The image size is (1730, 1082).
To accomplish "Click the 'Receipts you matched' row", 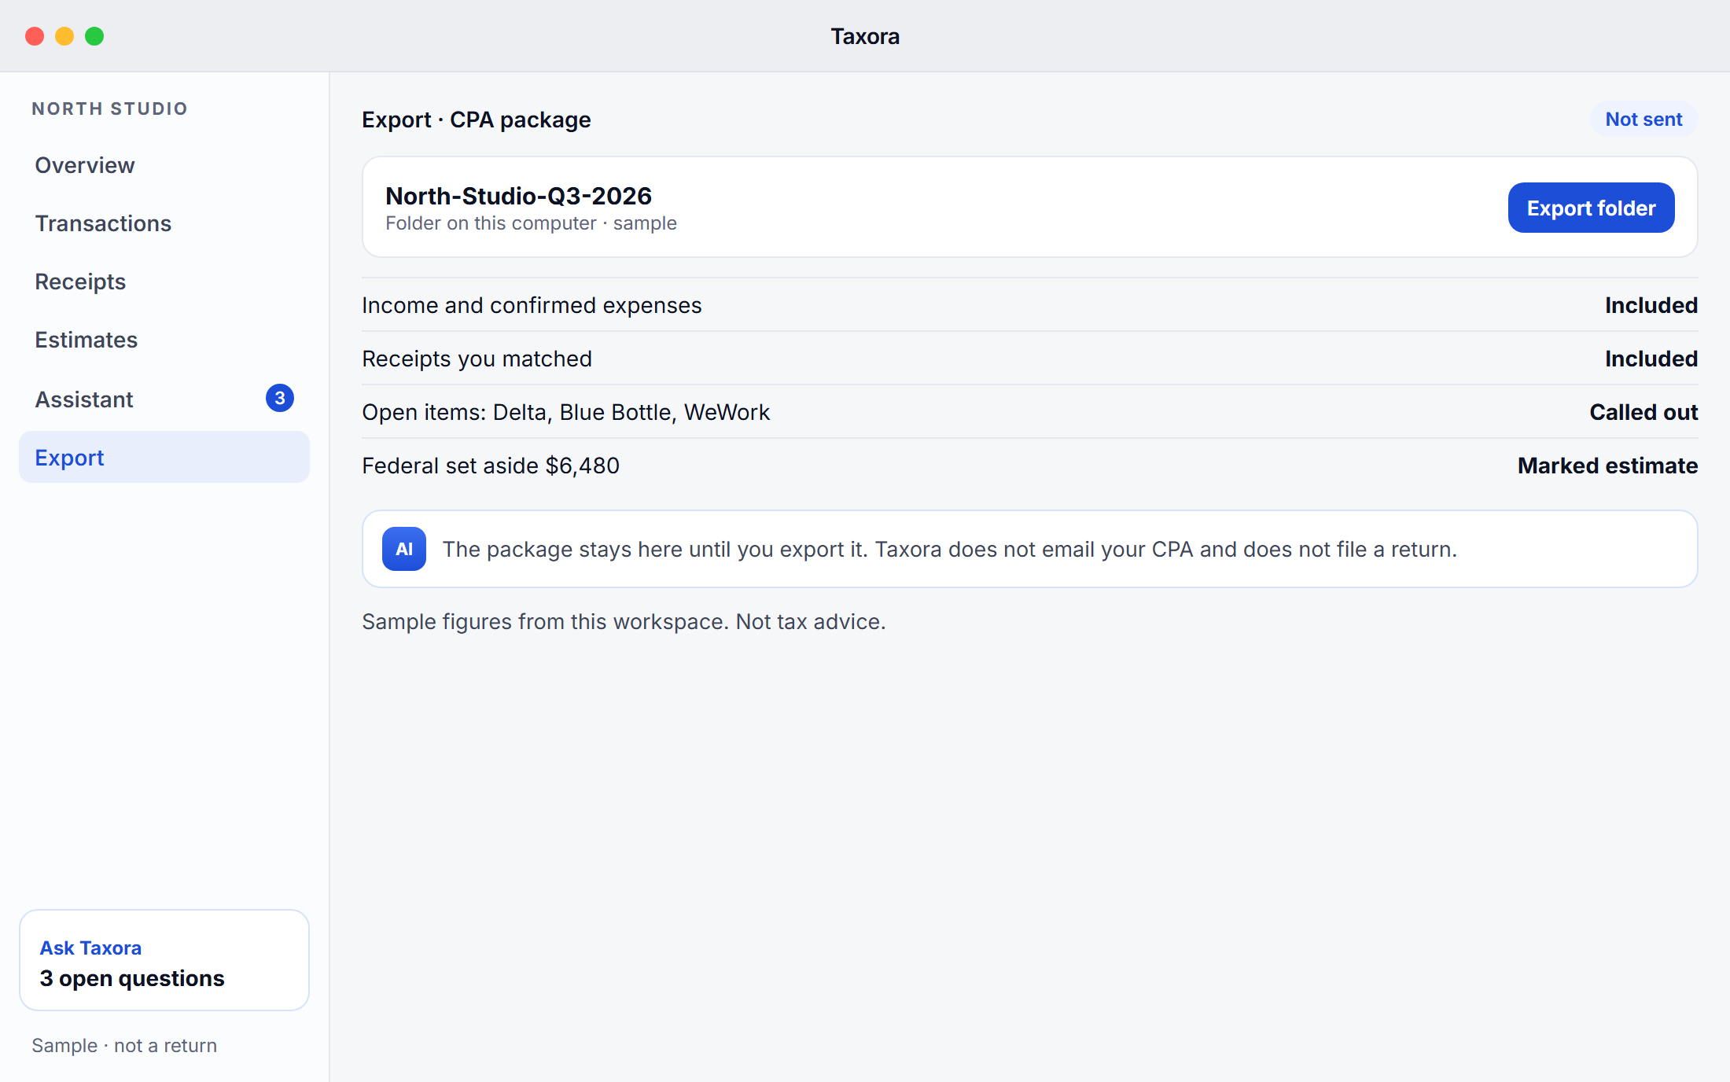I will (1030, 359).
